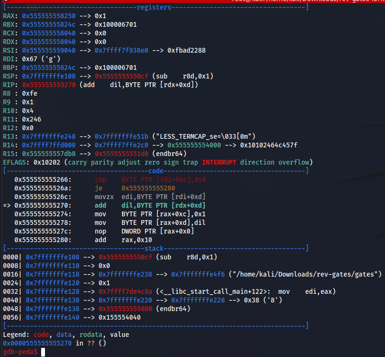The image size is (385, 357).
Task: Click code address 0x555555555080 on stack
Action: [x=125, y=309]
